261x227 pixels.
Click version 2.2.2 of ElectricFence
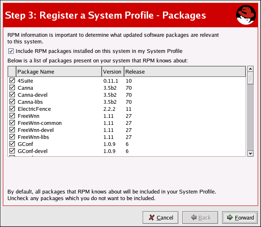pyautogui.click(x=109, y=109)
